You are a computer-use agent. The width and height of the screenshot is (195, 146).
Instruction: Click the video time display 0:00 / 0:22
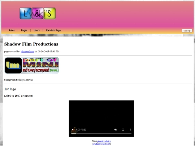click(81, 129)
